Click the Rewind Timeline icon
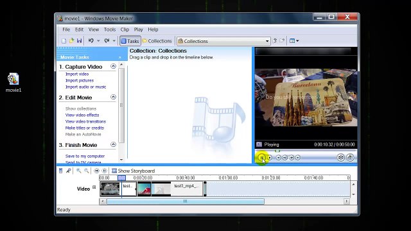Screen dimensions: 411x231 tap(96, 171)
